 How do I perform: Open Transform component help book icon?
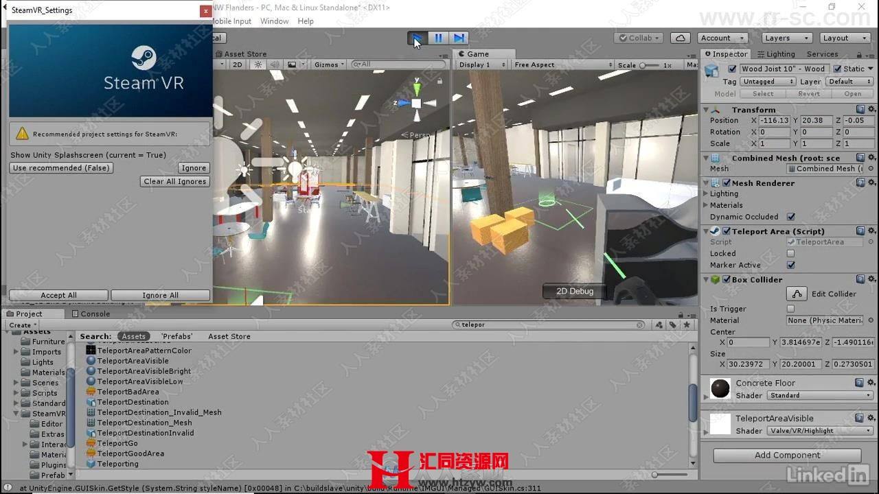(x=860, y=110)
